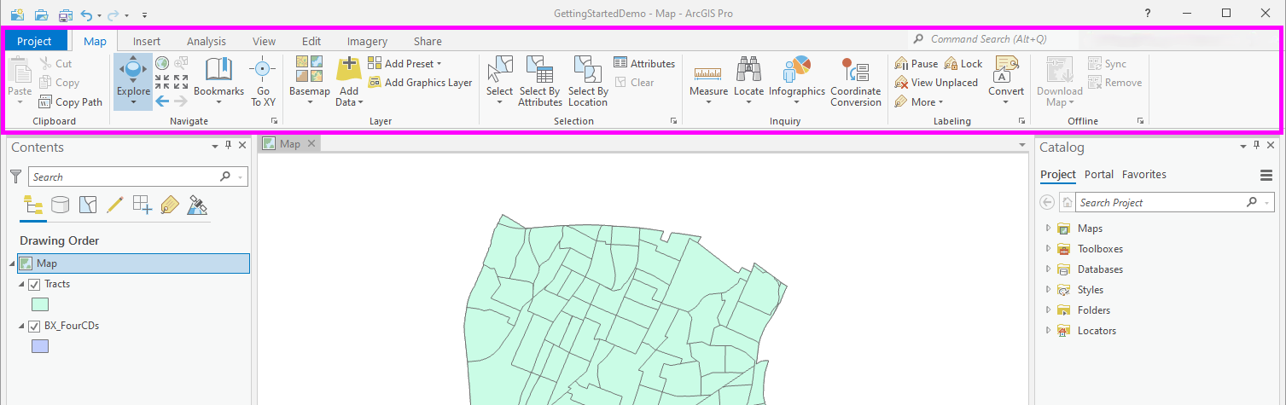Viewport: 1286px width, 405px height.
Task: Switch to List By Data Source view
Action: [60, 205]
